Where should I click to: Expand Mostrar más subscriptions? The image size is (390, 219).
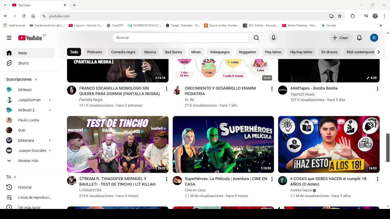point(29,161)
